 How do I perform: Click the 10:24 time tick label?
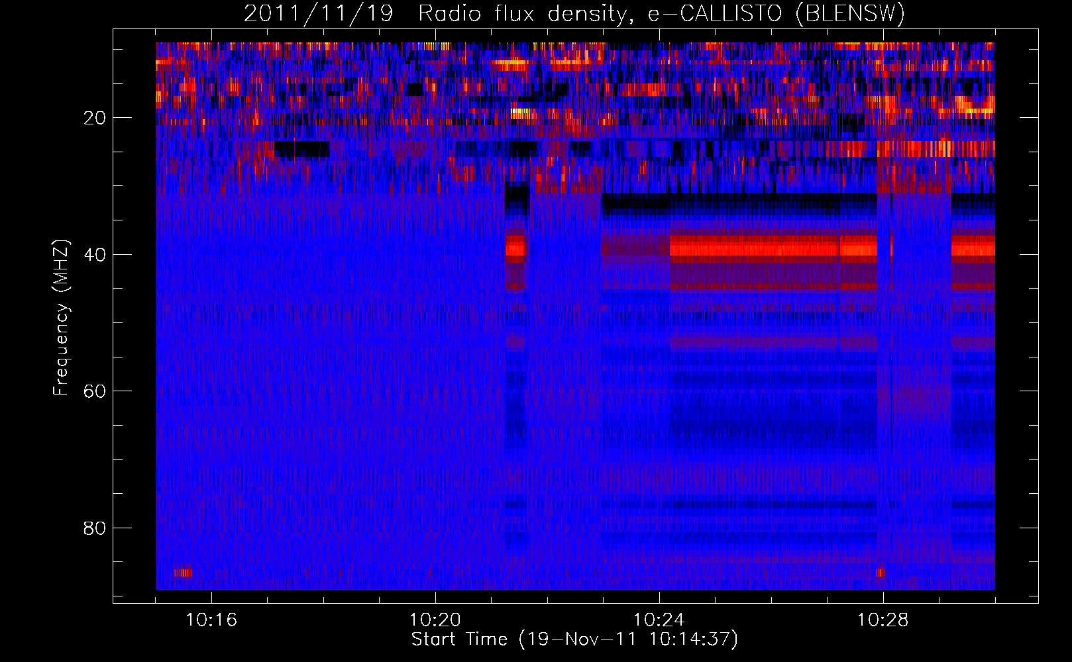click(659, 620)
